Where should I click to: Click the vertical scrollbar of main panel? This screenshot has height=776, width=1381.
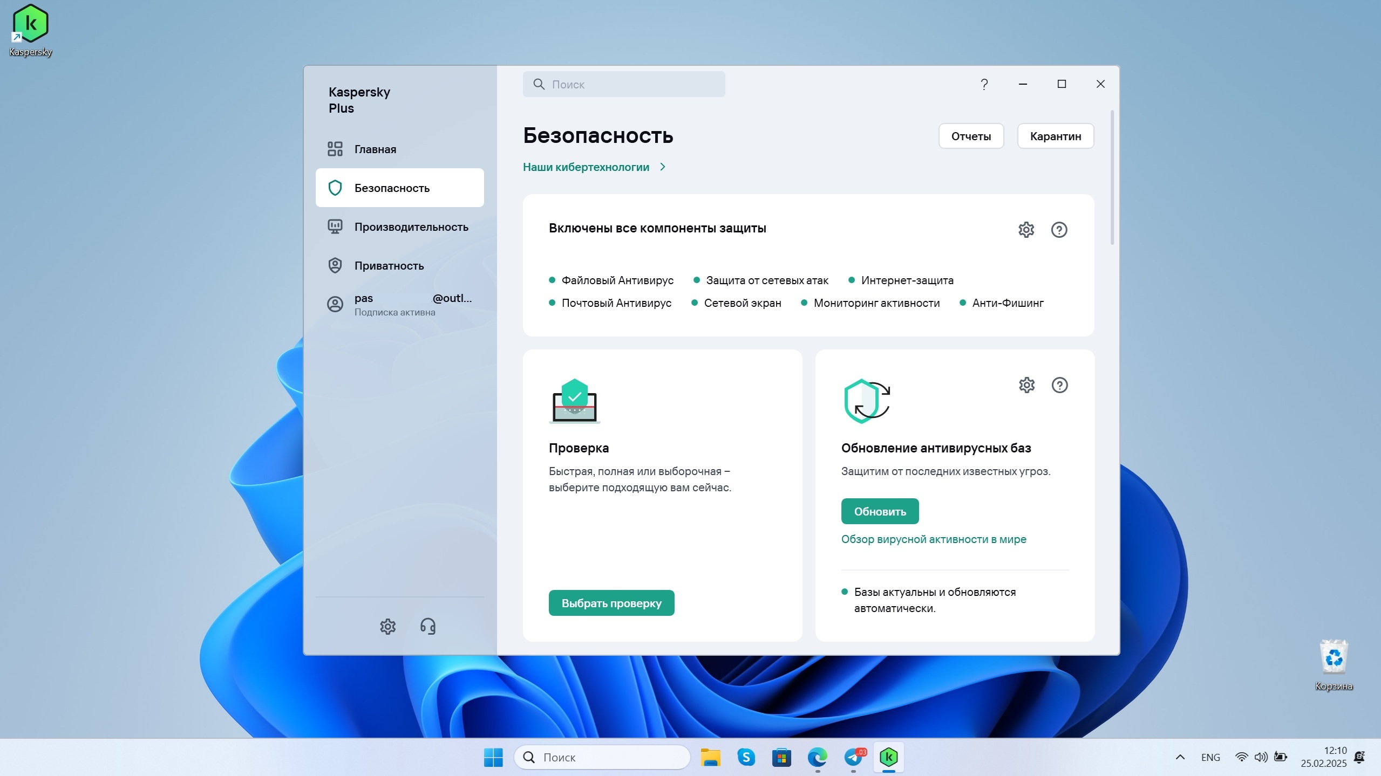(1112, 178)
